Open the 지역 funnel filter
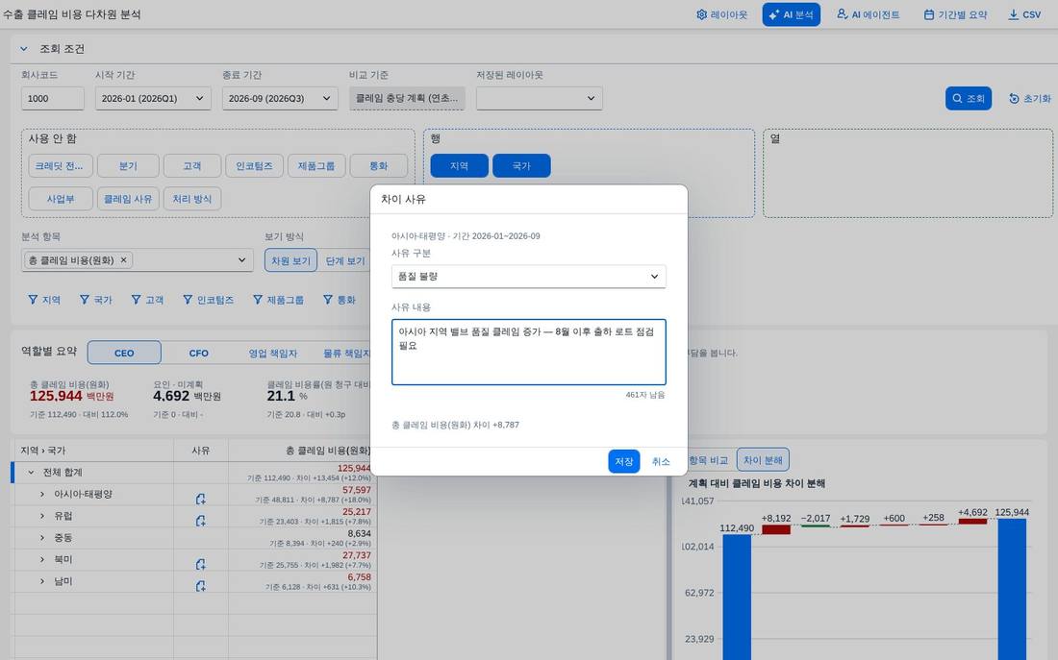This screenshot has width=1058, height=660. tap(44, 300)
